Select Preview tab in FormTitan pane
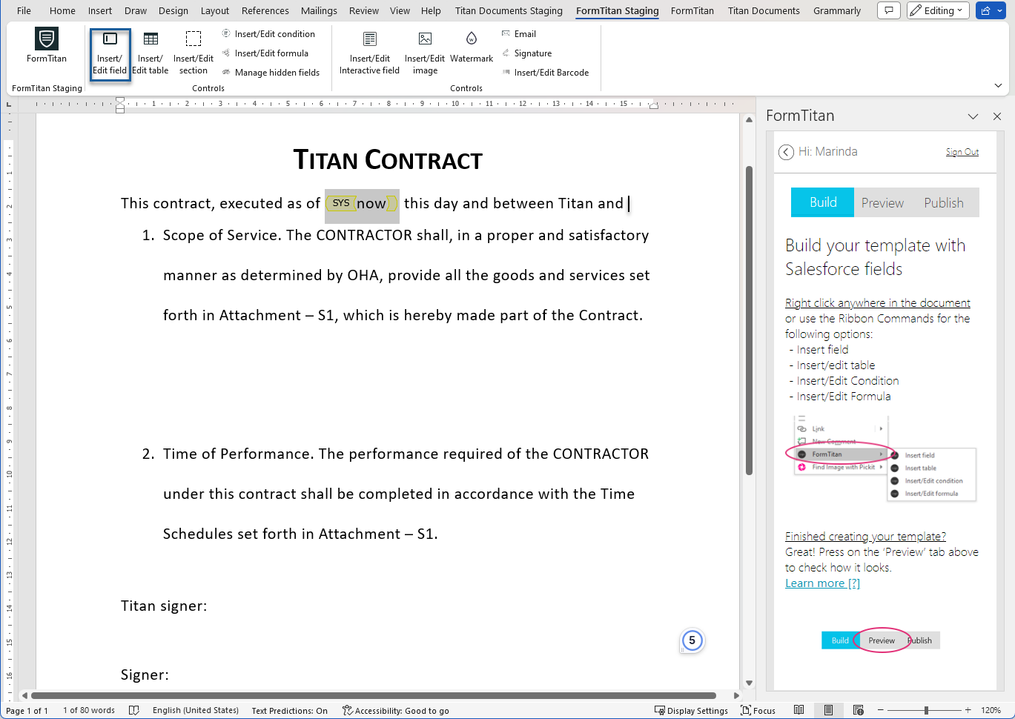This screenshot has width=1015, height=719. 882,202
